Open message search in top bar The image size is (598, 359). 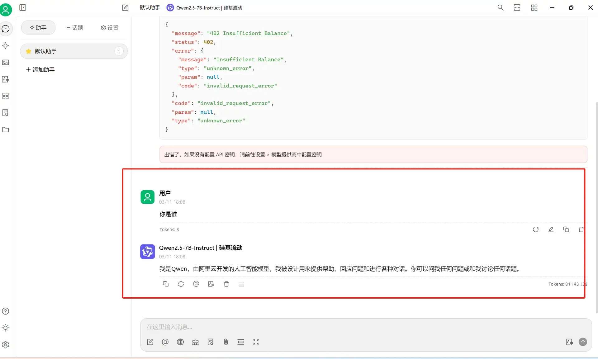[x=501, y=7]
